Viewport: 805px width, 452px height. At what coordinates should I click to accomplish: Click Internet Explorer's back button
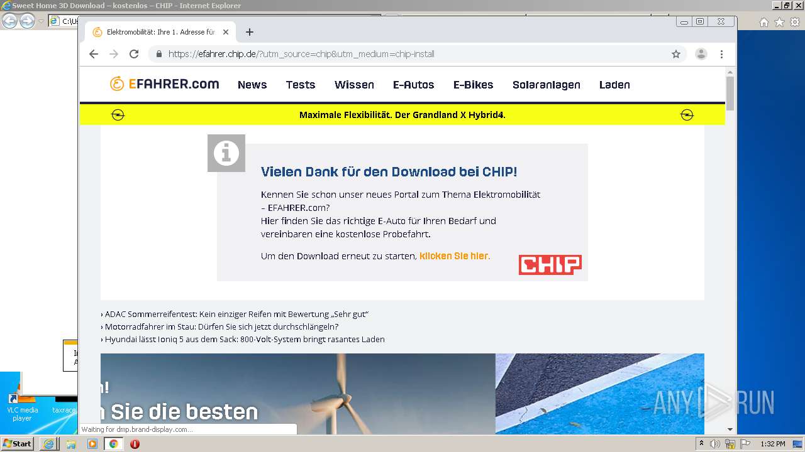click(x=9, y=21)
